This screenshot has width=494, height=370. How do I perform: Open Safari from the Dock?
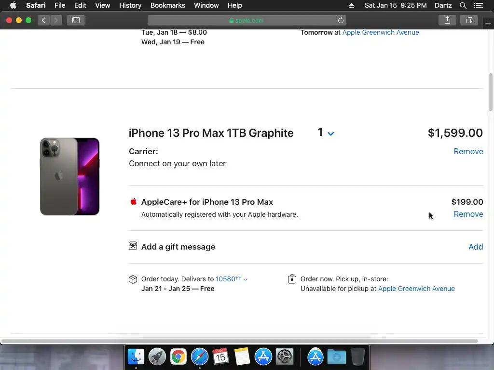click(200, 357)
